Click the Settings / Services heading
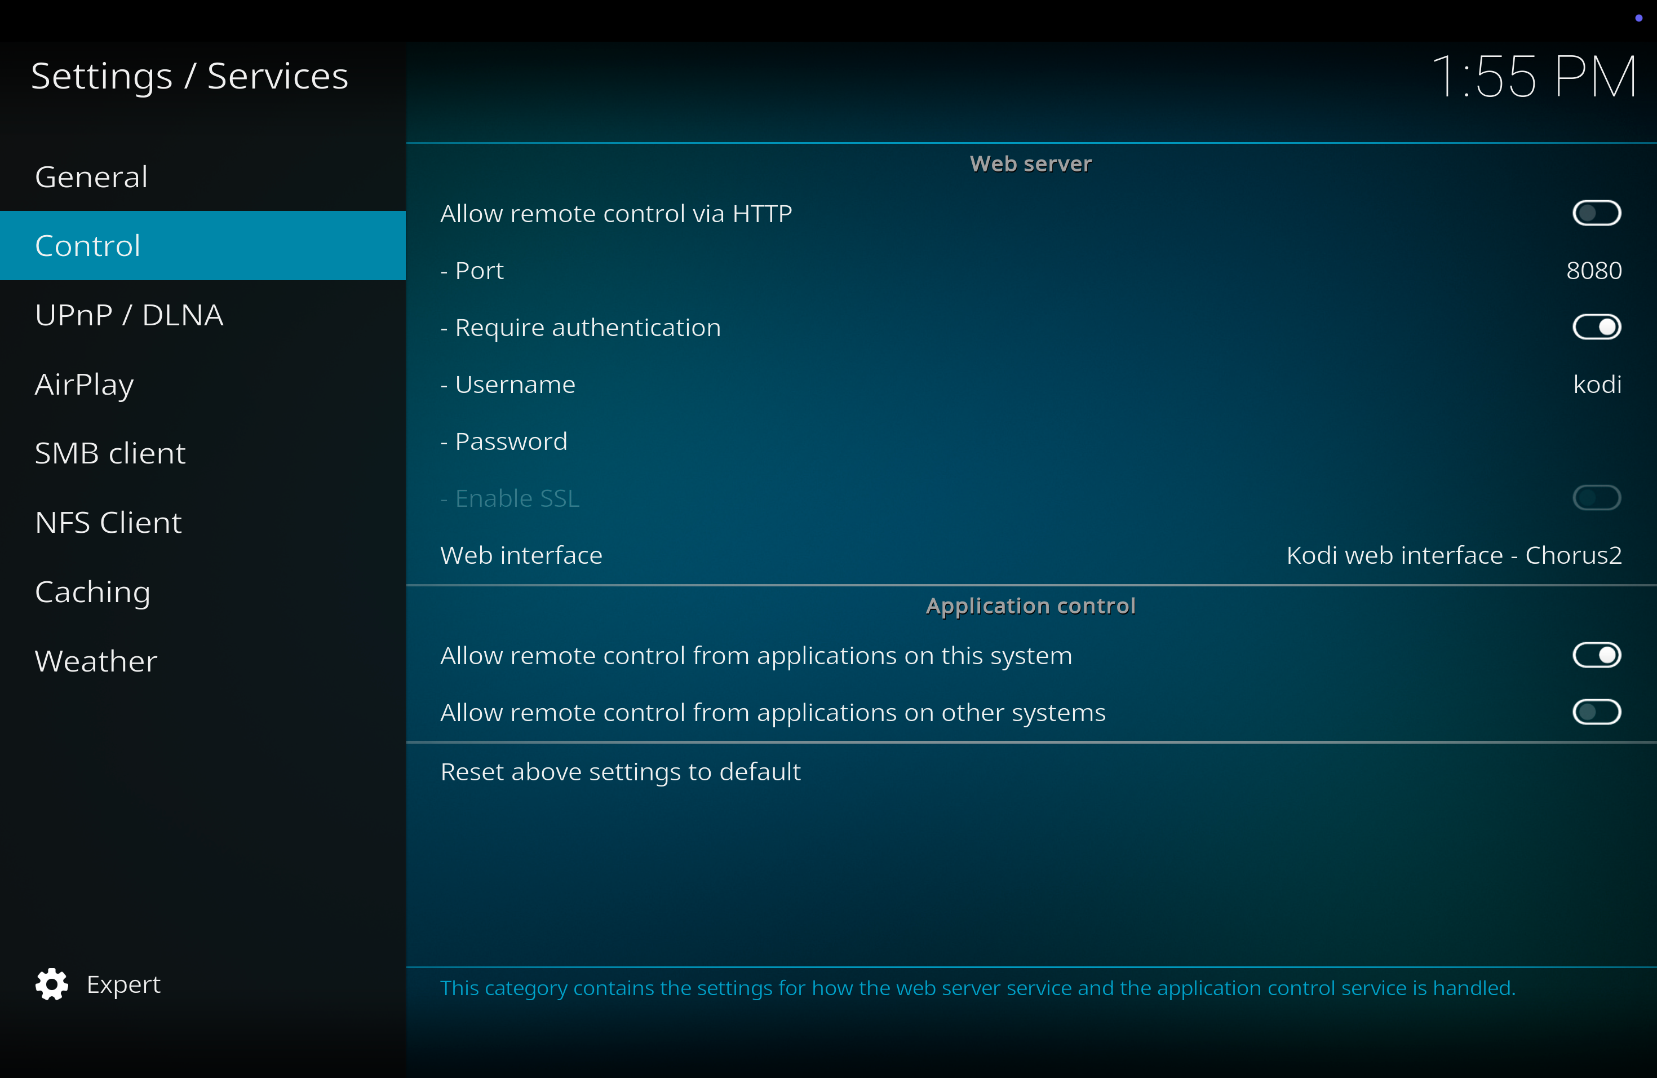The image size is (1657, 1078). pyautogui.click(x=189, y=76)
